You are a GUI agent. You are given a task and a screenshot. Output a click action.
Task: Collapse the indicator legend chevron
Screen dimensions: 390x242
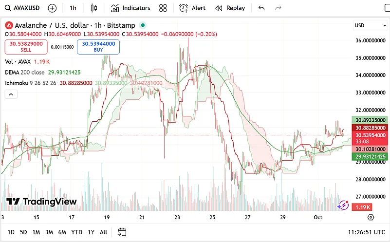11,94
